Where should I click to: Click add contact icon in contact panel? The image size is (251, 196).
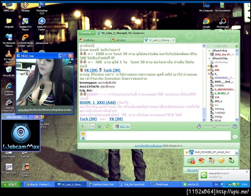(x=231, y=160)
